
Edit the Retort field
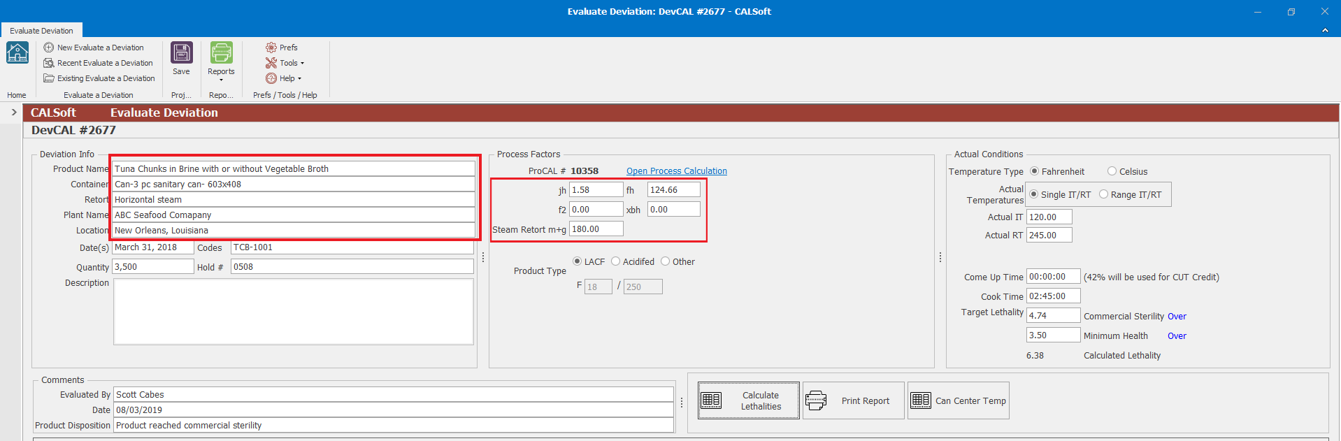(294, 199)
